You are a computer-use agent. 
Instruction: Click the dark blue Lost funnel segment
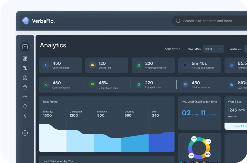point(162,142)
